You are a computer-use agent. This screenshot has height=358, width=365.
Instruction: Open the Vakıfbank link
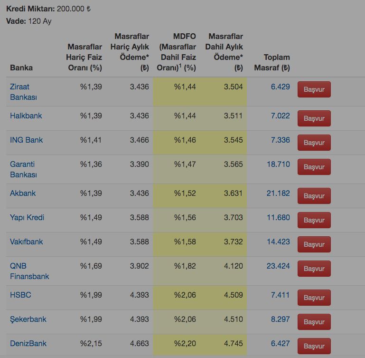tap(26, 242)
